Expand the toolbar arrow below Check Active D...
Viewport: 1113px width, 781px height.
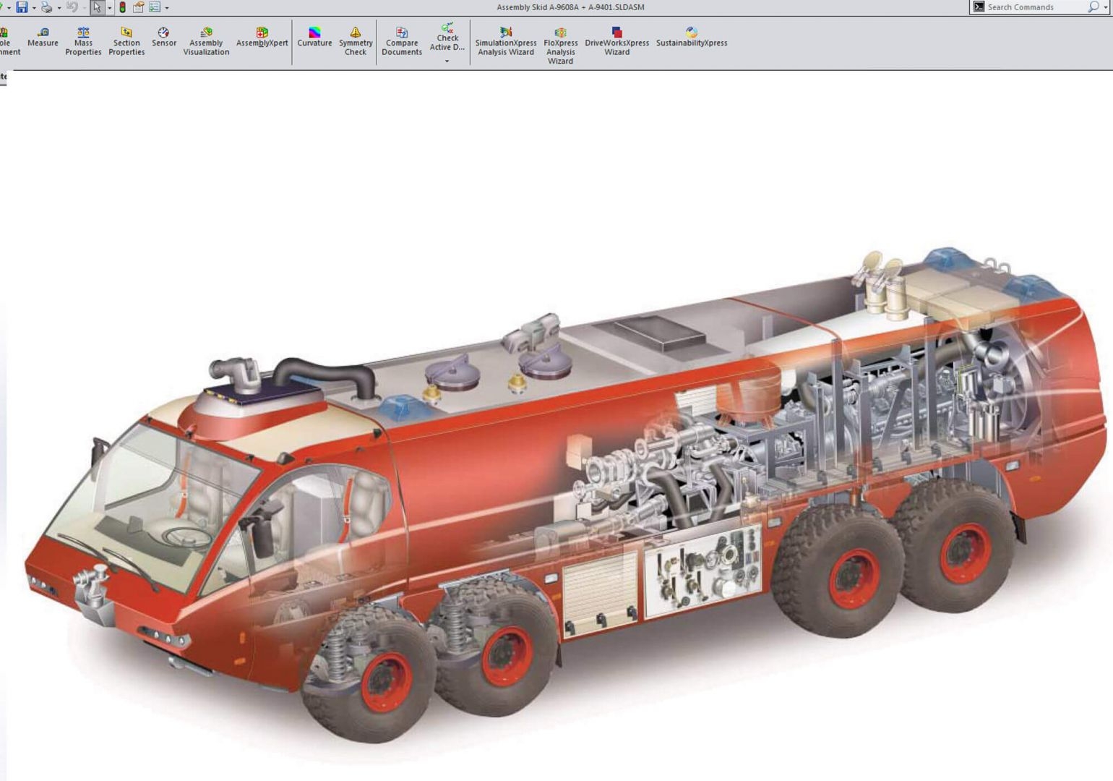pyautogui.click(x=447, y=61)
